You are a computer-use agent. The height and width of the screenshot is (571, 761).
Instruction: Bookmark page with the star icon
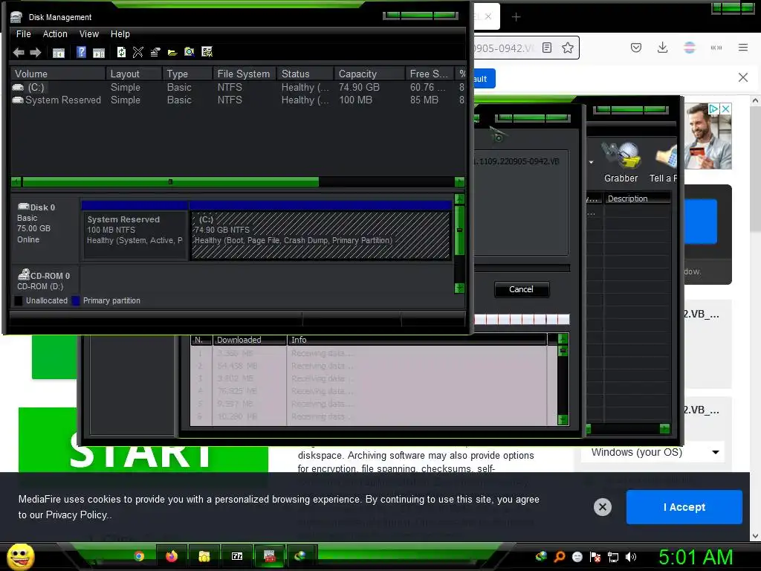568,48
